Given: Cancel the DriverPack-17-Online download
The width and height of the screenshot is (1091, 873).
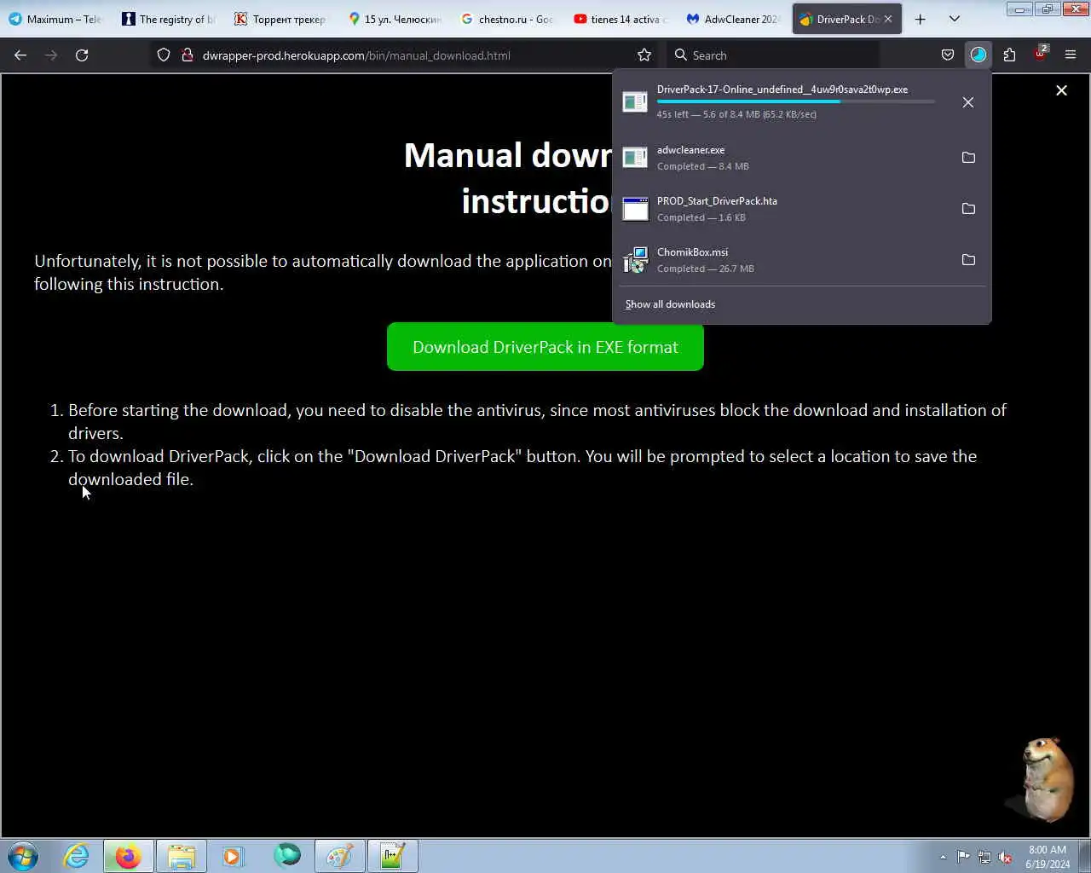Looking at the screenshot, I should pos(968,102).
